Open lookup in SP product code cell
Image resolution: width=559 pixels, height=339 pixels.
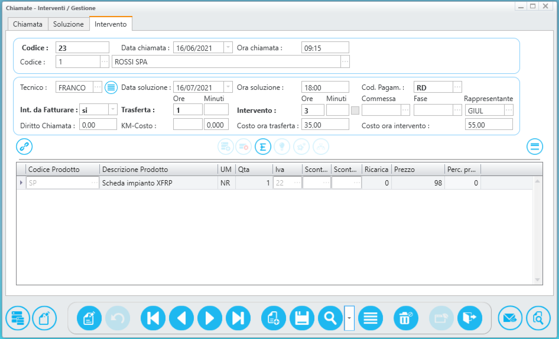point(94,183)
